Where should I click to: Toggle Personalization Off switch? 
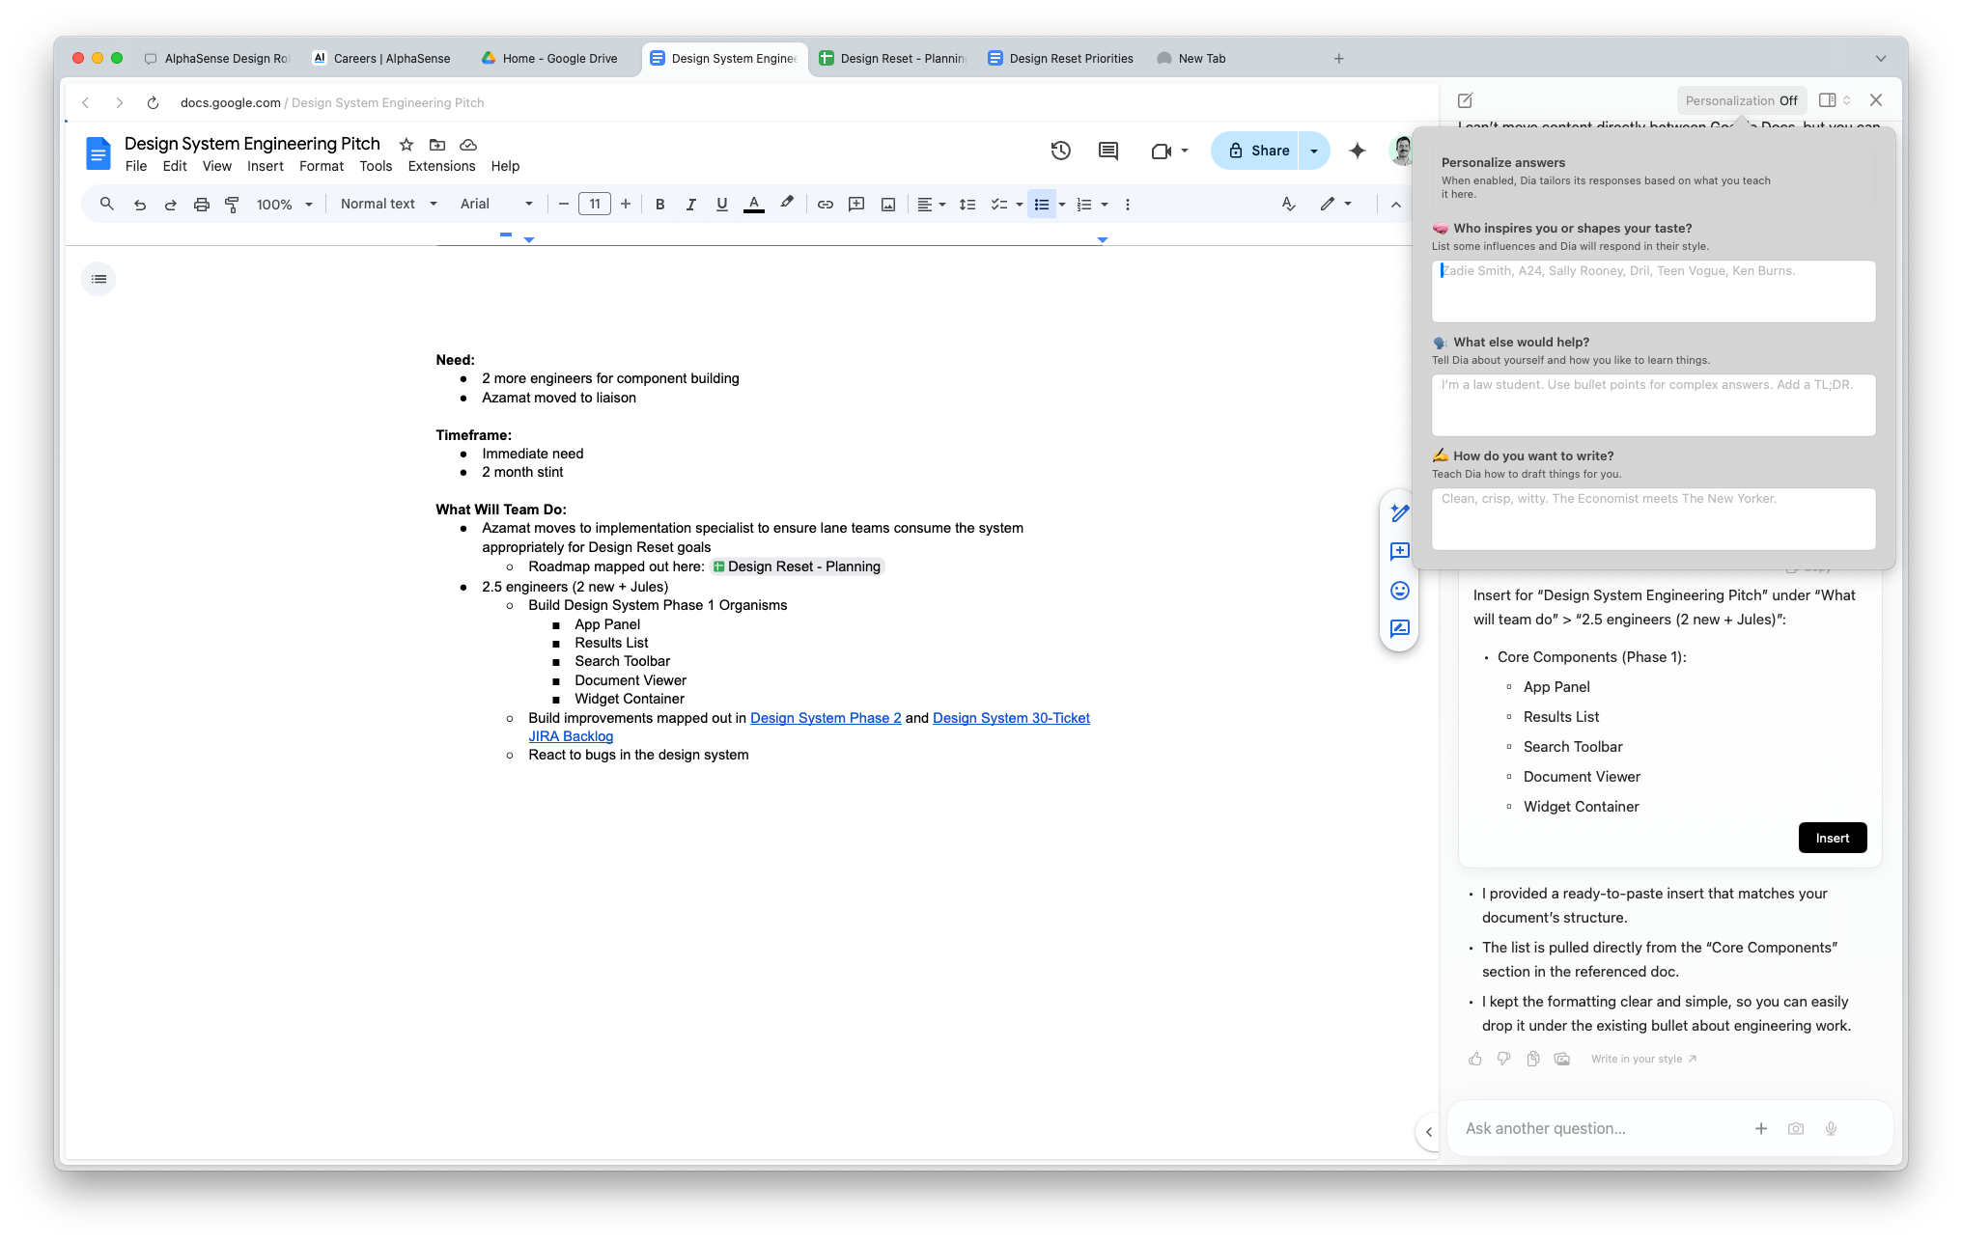pos(1741,100)
